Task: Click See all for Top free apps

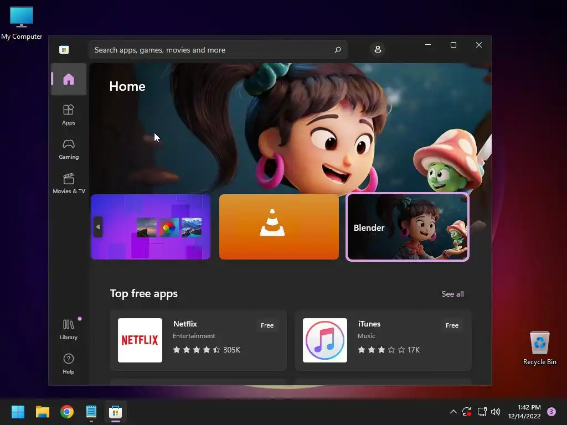Action: coord(452,294)
